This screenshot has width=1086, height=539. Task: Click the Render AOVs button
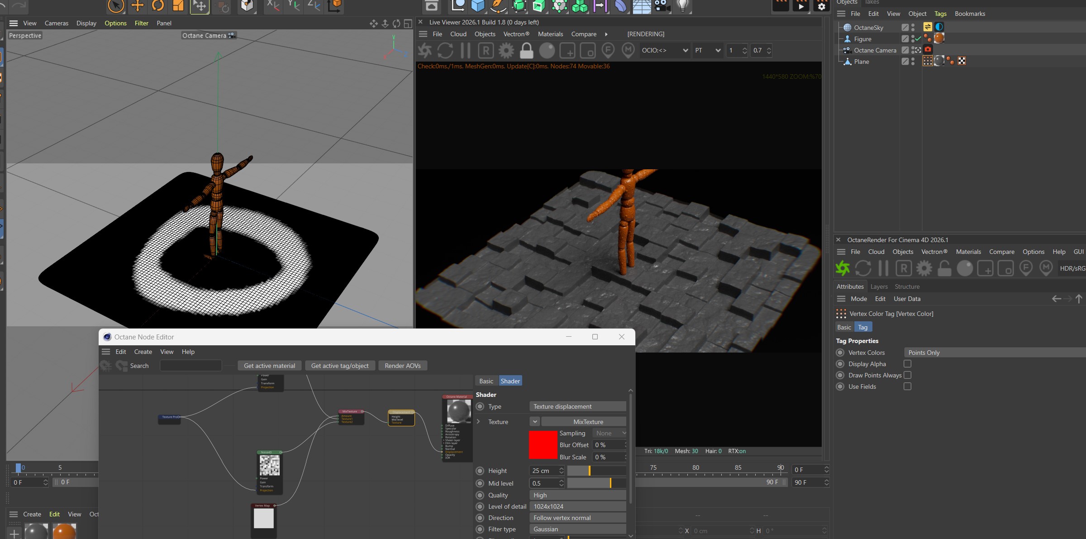[402, 366]
